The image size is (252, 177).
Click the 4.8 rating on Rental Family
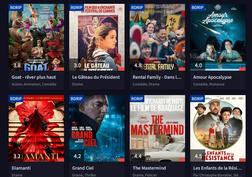(138, 66)
